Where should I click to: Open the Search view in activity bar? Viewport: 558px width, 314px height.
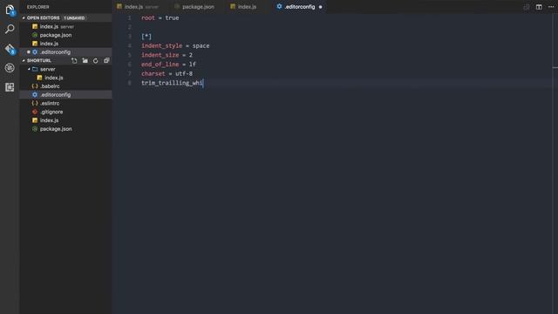coord(10,29)
